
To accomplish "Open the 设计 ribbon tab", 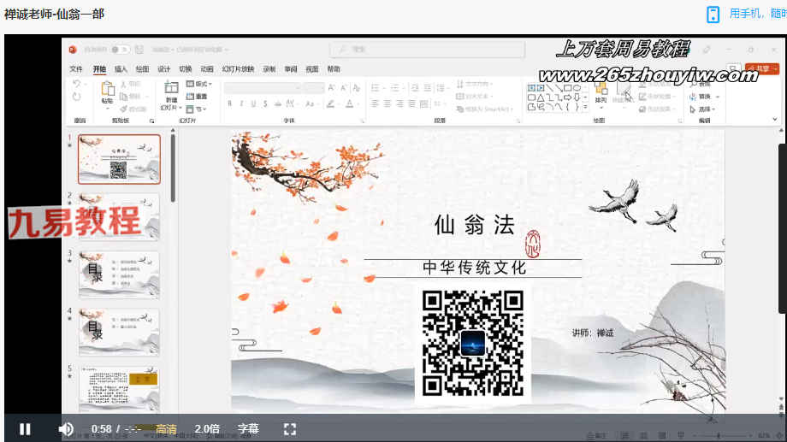I will [x=164, y=68].
